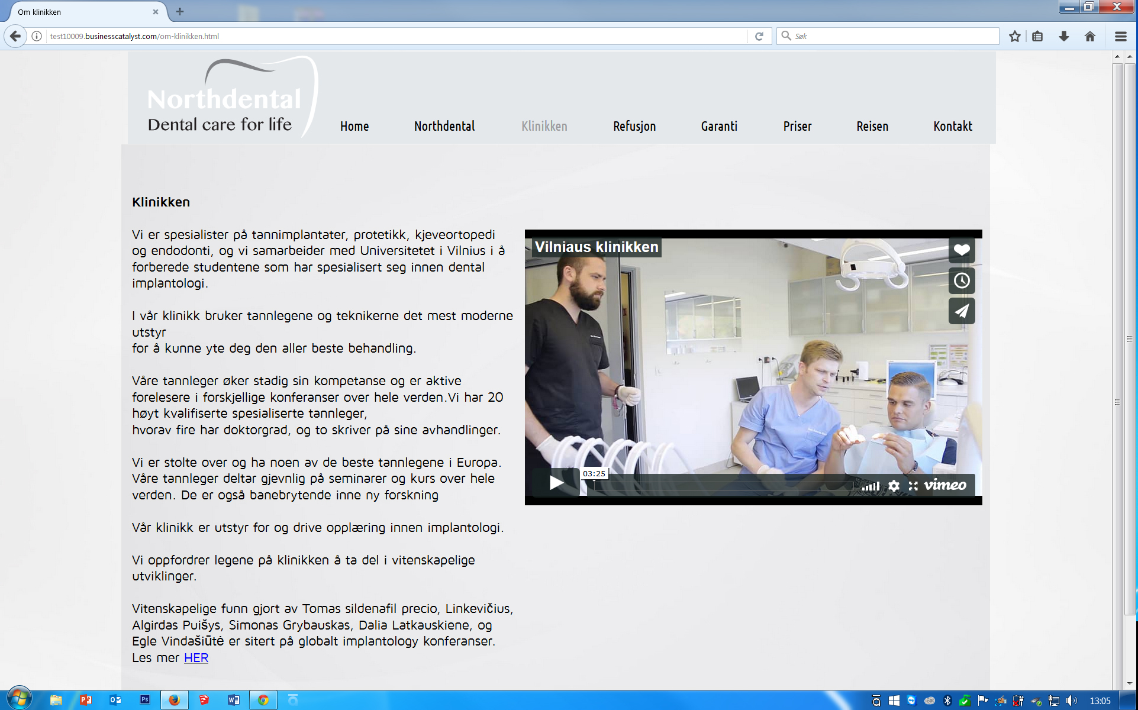
Task: Open PowerPoint from taskbar
Action: click(x=86, y=700)
